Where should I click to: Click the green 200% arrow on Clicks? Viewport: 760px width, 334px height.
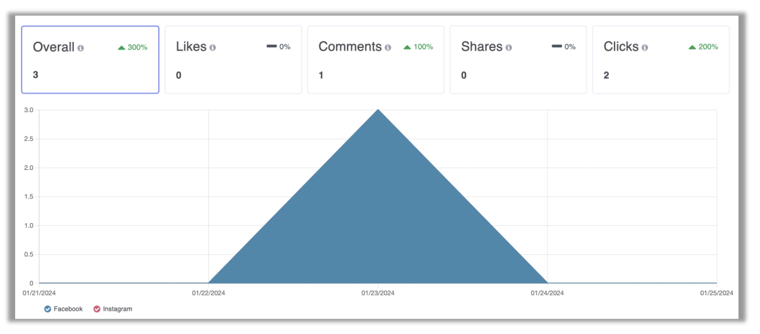click(692, 47)
